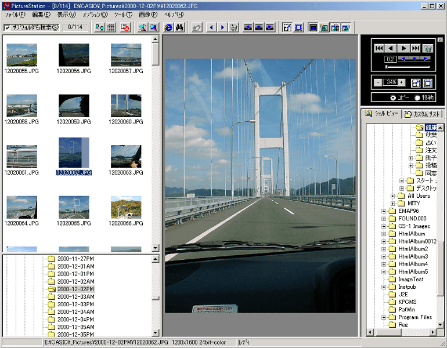This screenshot has height=348, width=447.
Task: Click the recycle bin icon in main toolbar
Action: tap(233, 27)
